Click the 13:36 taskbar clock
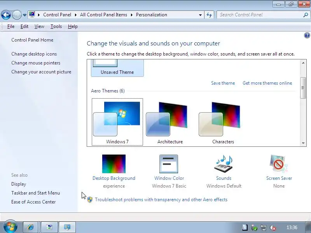Viewport: 311px width, 233px height. tap(292, 228)
